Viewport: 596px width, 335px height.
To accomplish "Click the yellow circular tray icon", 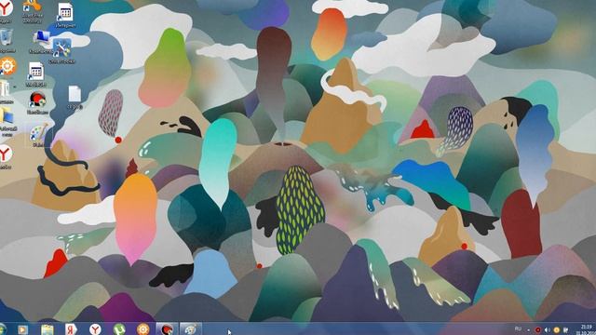I will [x=557, y=330].
